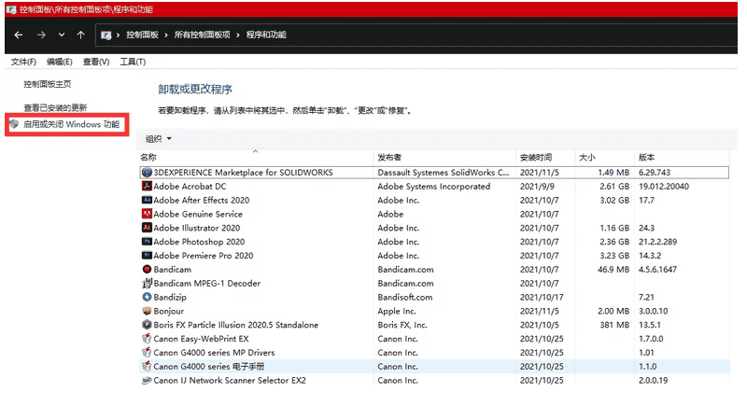747x406 pixels.
Task: Click the Canon Easy-WebPrint EX icon
Action: (x=147, y=339)
